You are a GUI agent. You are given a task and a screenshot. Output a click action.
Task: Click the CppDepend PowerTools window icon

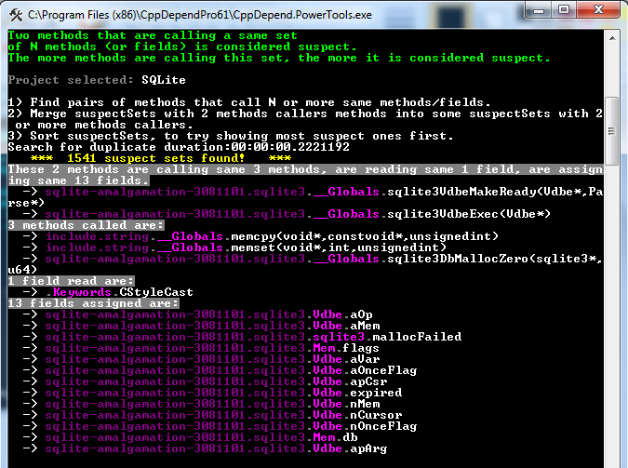tap(16, 15)
